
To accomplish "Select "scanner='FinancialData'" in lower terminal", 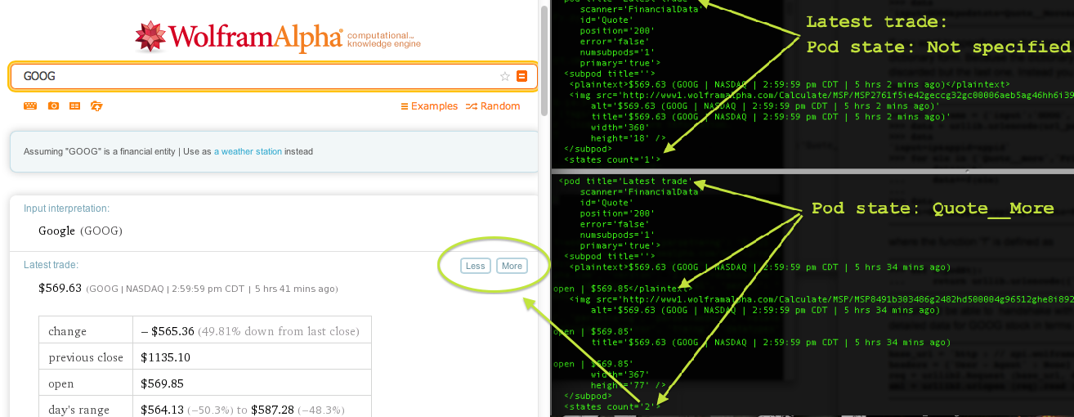I will (x=640, y=191).
